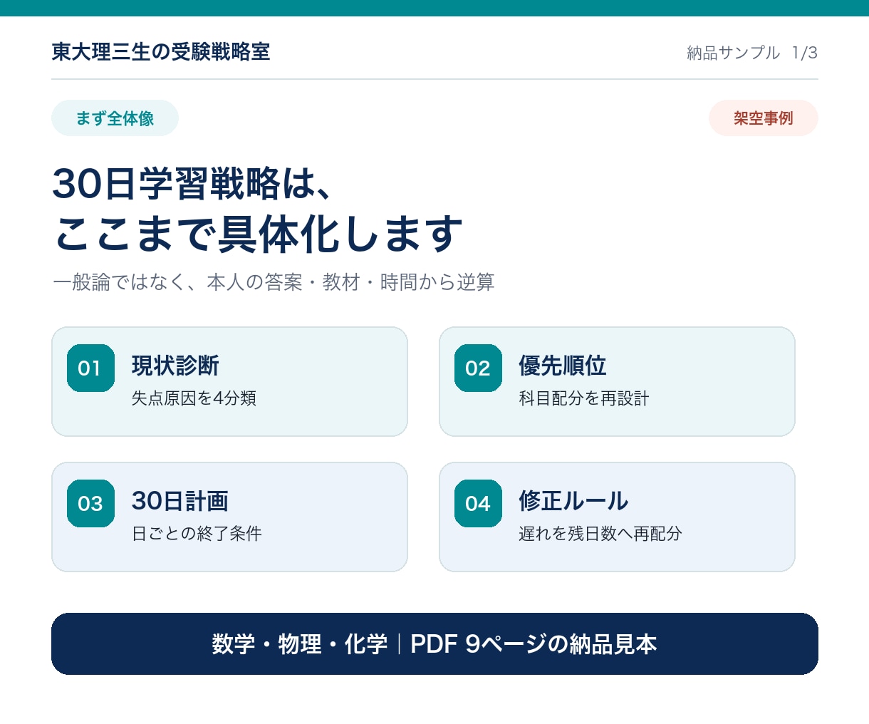Click the 日ごとの終了条件 description
Viewport: 869px width, 724px height.
coord(197,534)
